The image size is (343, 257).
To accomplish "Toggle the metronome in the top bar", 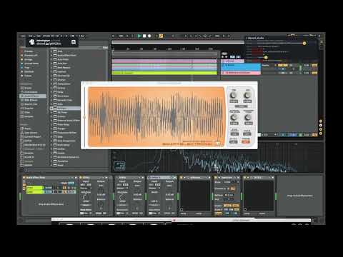I will click(72, 36).
